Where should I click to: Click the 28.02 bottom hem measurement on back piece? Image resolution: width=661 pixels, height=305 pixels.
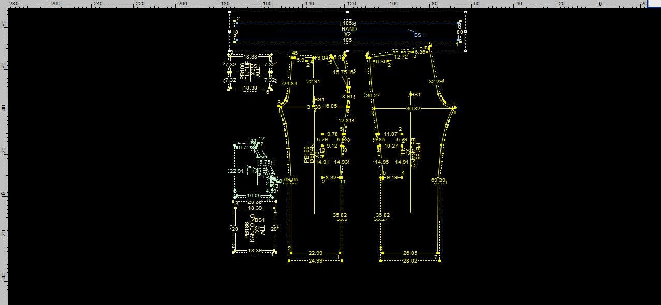[410, 261]
